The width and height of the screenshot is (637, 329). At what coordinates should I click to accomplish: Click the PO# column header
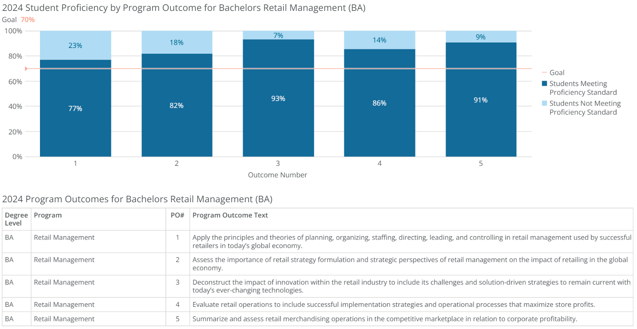[x=178, y=215]
